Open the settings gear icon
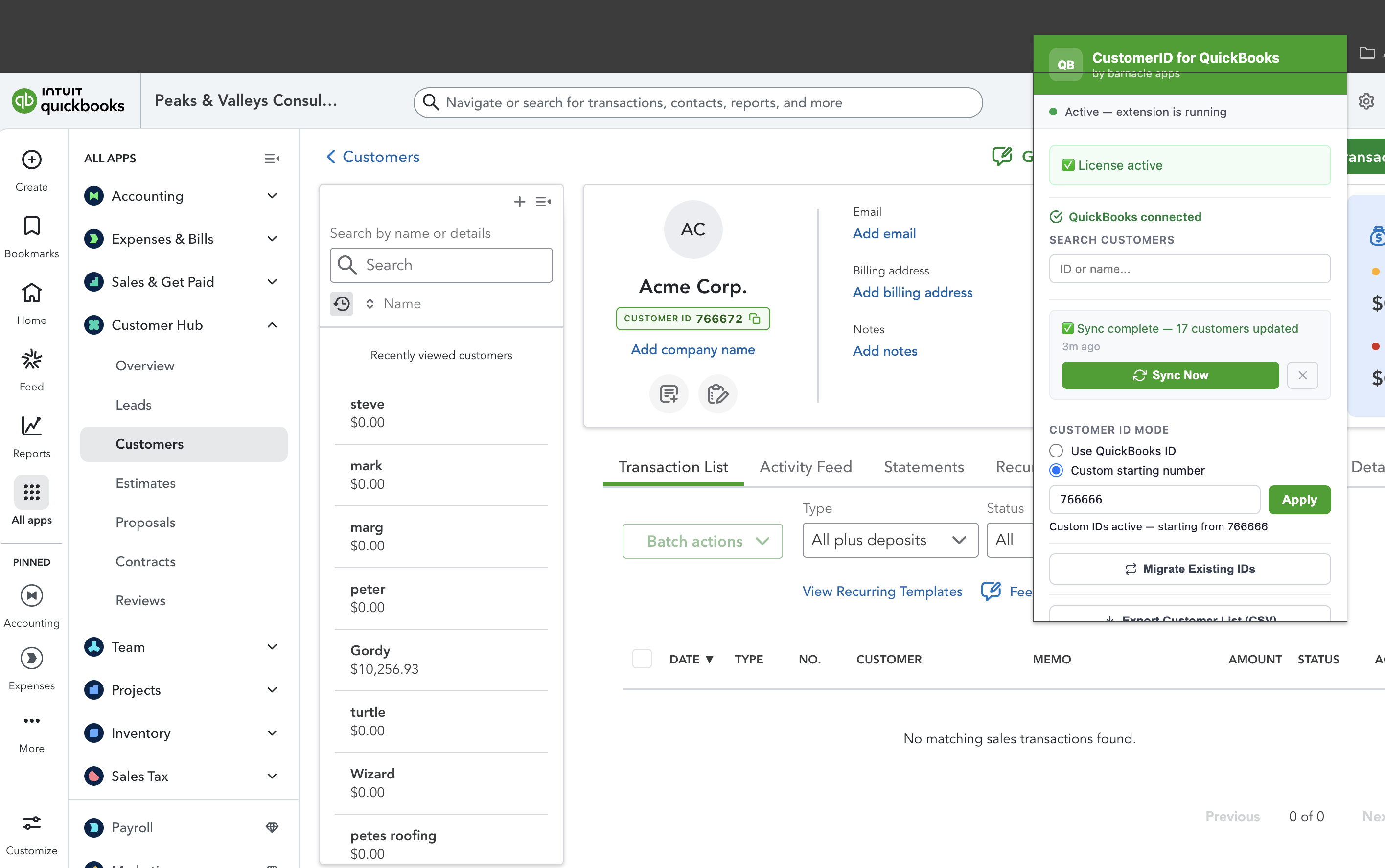 1366,102
